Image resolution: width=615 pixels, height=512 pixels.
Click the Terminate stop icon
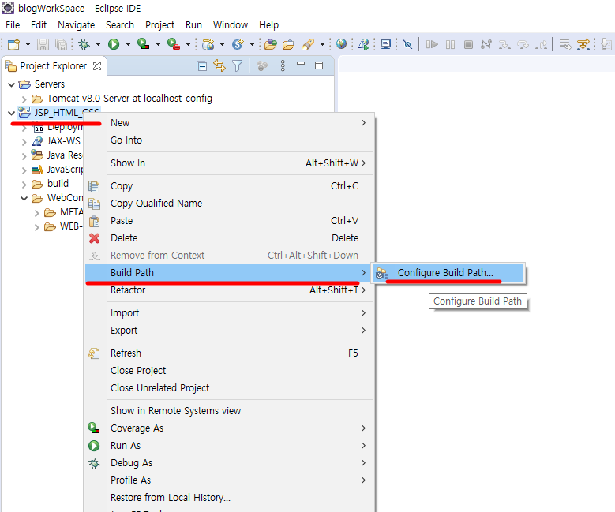pos(468,44)
